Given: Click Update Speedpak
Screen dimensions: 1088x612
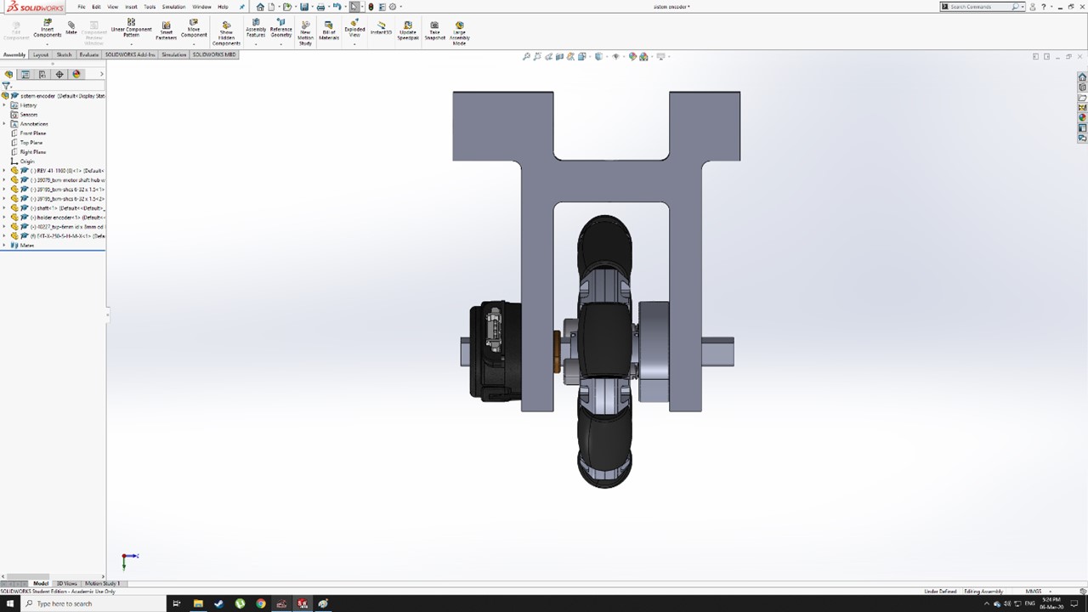Looking at the screenshot, I should tap(408, 30).
